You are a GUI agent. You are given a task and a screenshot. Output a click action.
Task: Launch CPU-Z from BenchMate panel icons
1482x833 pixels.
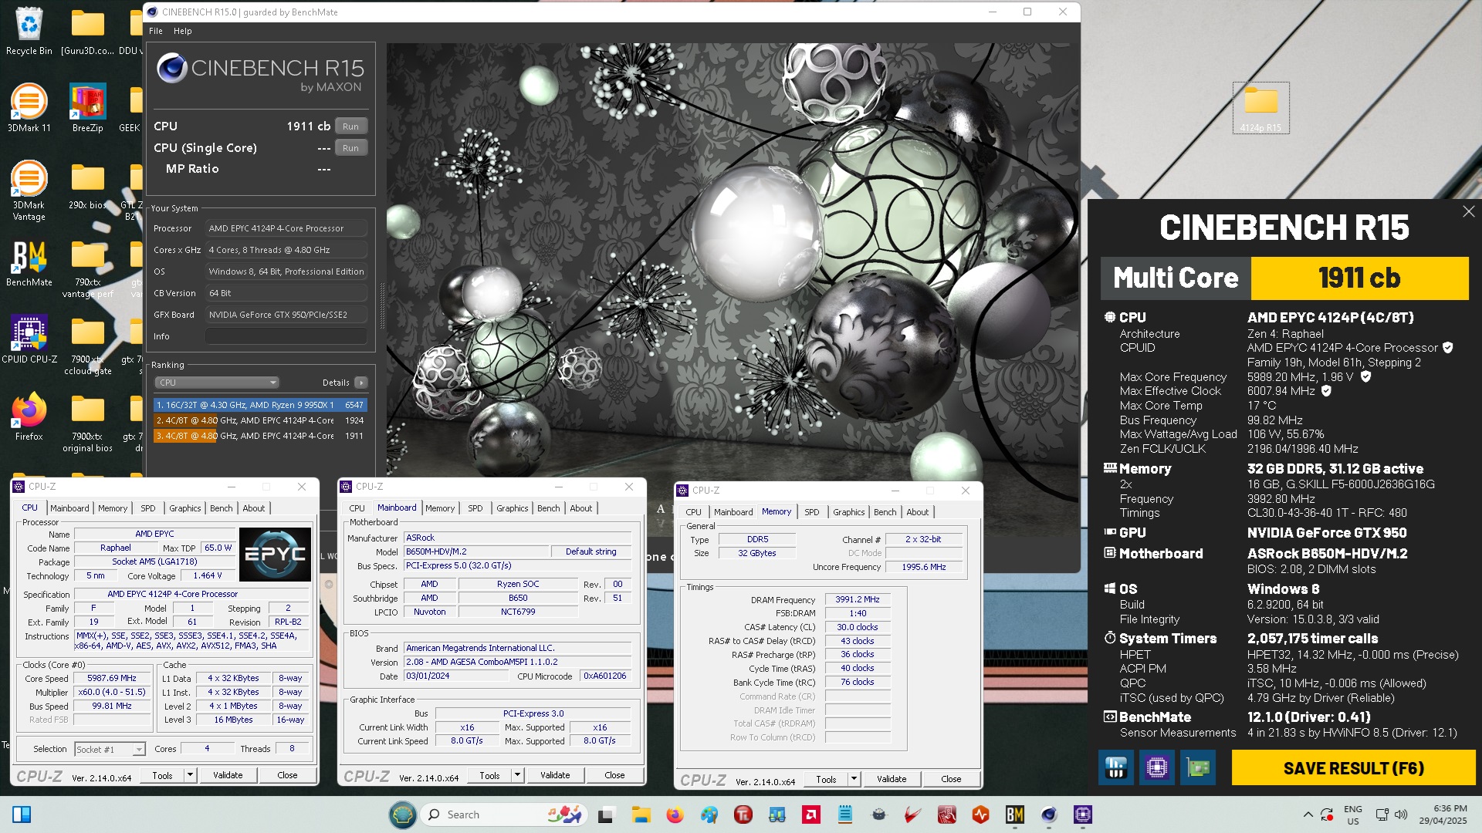tap(1156, 767)
